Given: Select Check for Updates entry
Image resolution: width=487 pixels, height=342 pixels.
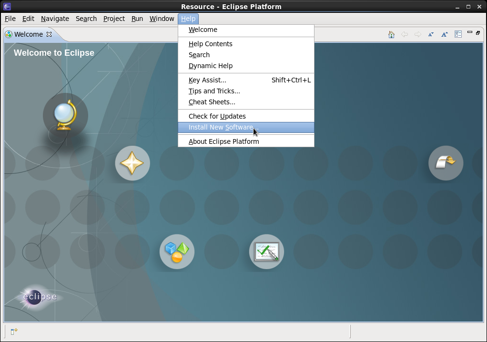Looking at the screenshot, I should [x=246, y=116].
